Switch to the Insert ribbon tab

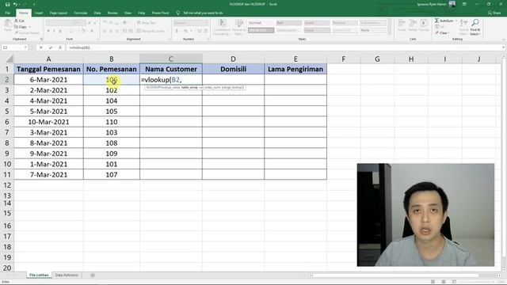[39, 13]
